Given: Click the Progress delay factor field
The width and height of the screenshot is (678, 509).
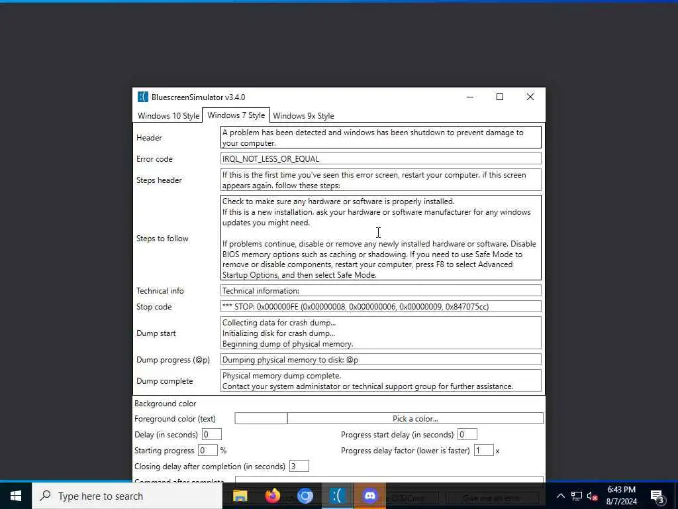Looking at the screenshot, I should tap(484, 451).
